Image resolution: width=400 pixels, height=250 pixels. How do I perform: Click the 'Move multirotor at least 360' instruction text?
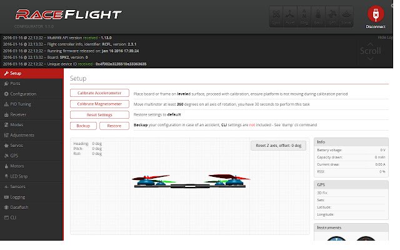click(221, 104)
